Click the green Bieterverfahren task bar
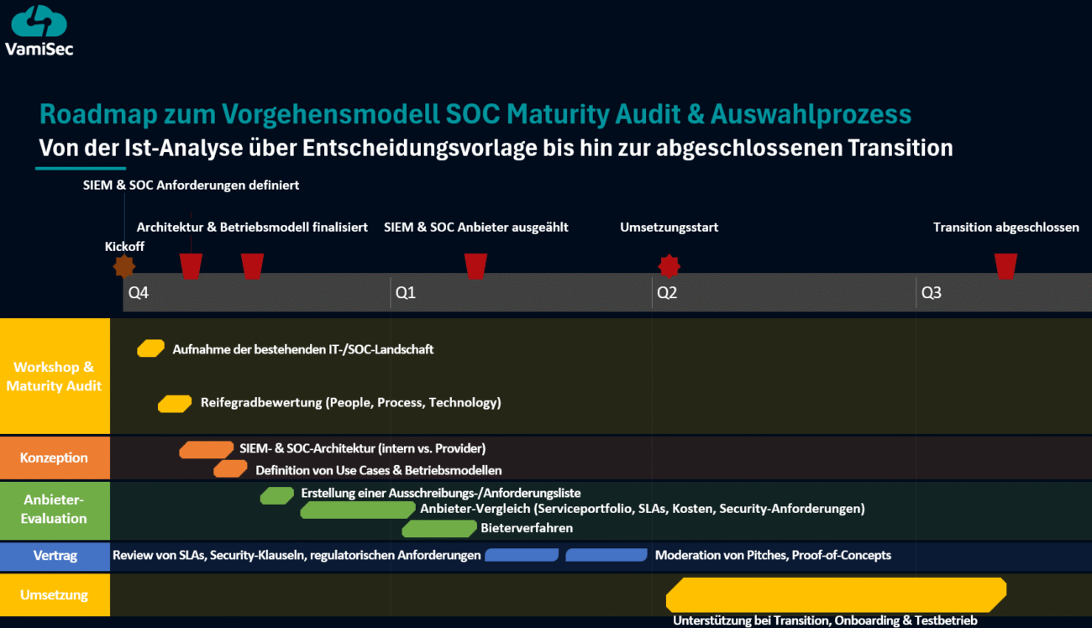1092x628 pixels. [x=438, y=528]
